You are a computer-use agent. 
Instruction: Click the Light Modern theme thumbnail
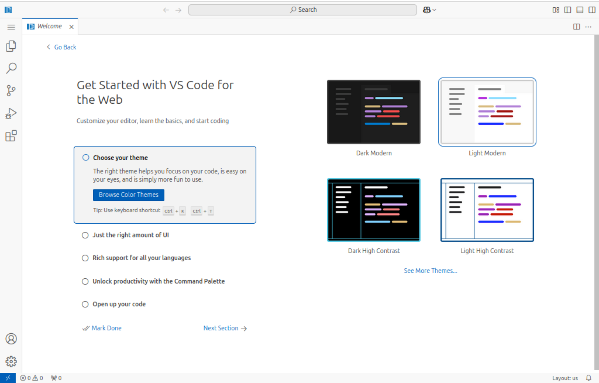(x=487, y=112)
